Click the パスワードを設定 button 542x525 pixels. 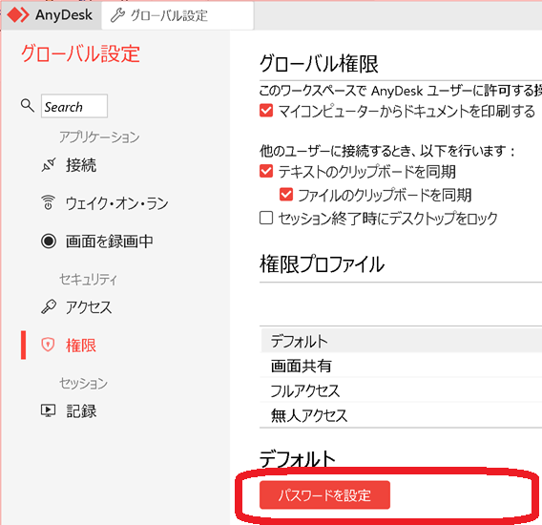pos(325,494)
